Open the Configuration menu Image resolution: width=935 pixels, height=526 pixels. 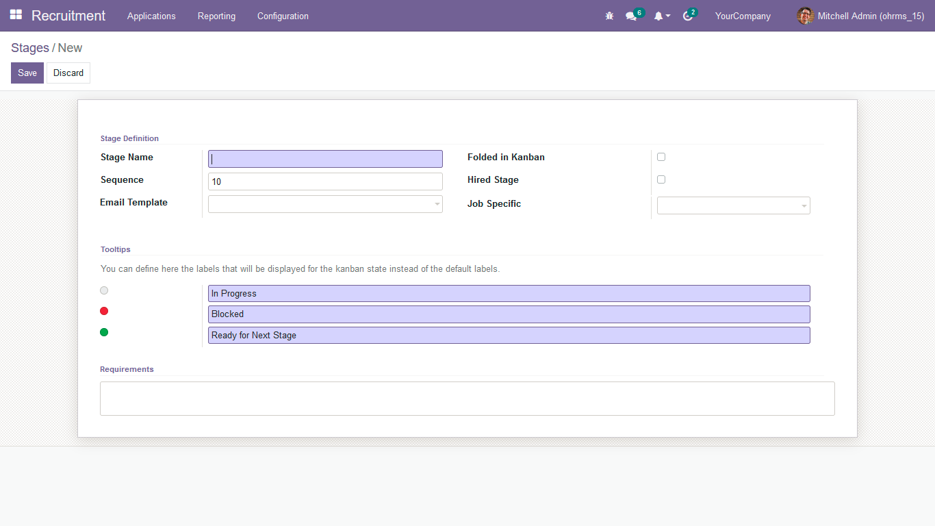[283, 16]
